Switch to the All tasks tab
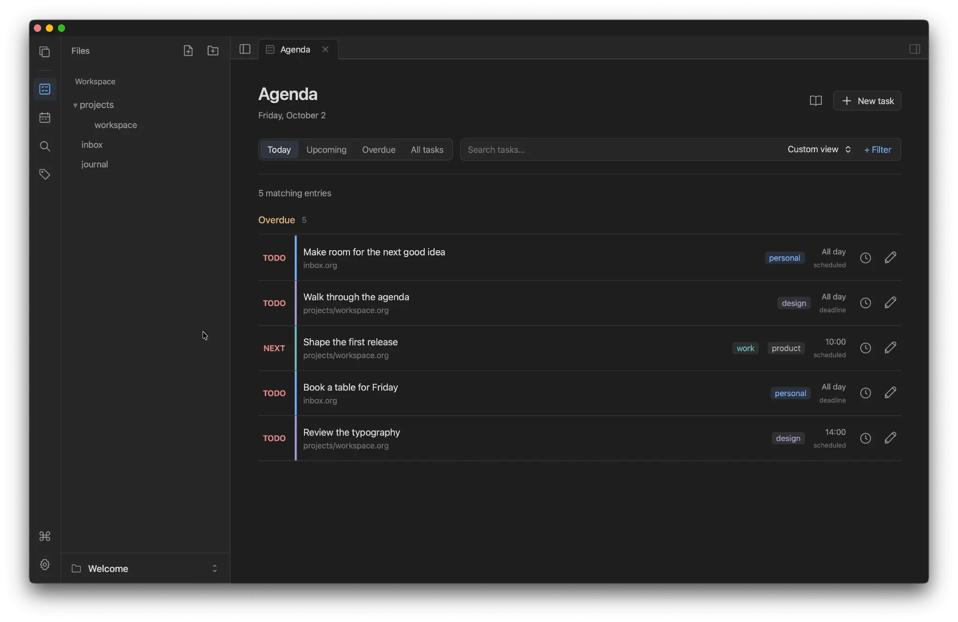 (427, 150)
